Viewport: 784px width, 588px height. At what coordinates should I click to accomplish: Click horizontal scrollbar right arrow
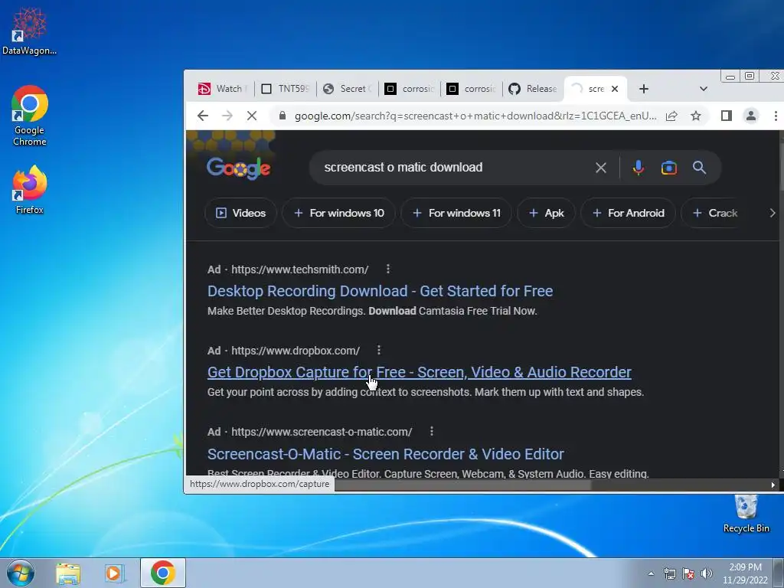773,485
